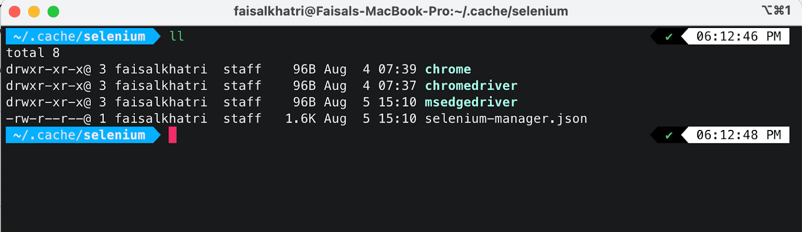
Task: Click the 'total 8' output line
Action: (x=33, y=53)
